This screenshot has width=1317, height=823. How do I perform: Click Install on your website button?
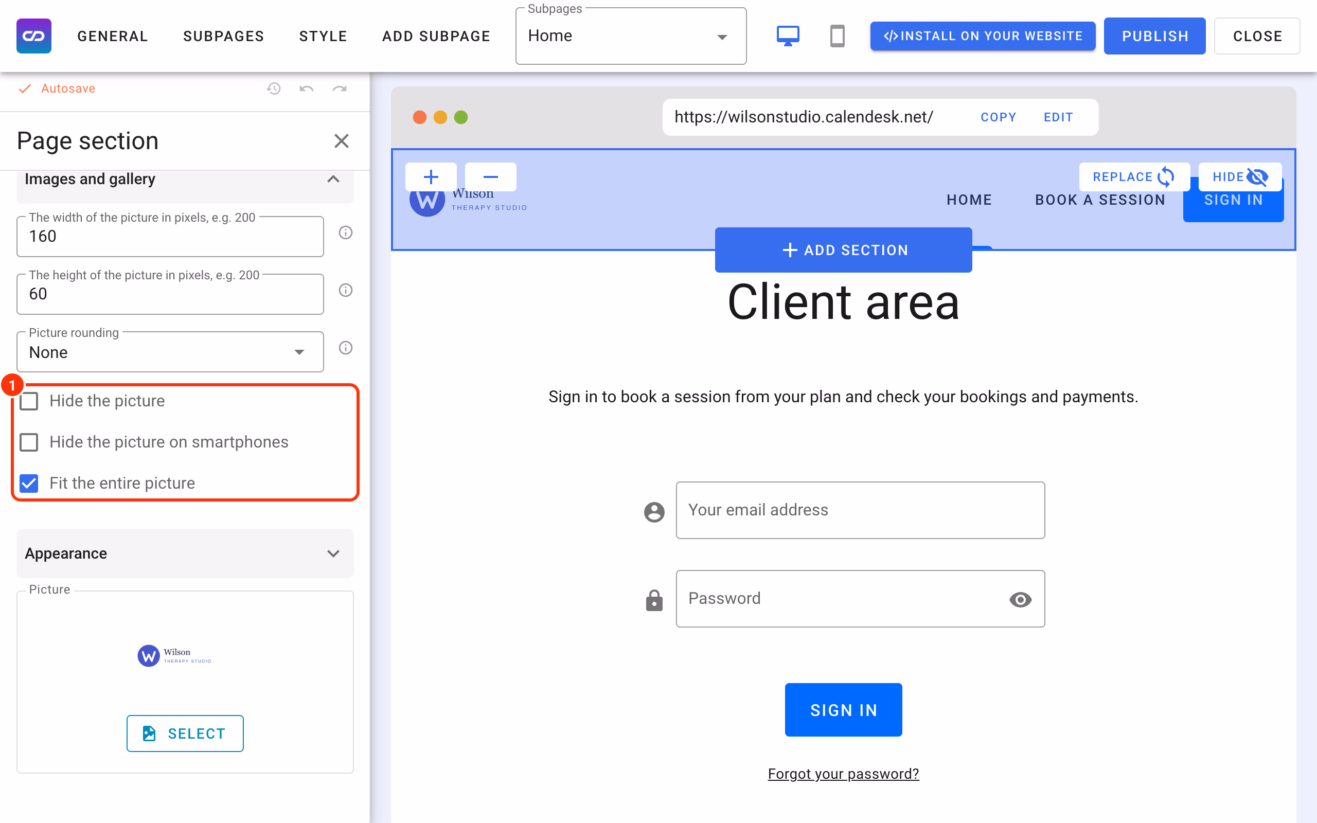tap(982, 36)
